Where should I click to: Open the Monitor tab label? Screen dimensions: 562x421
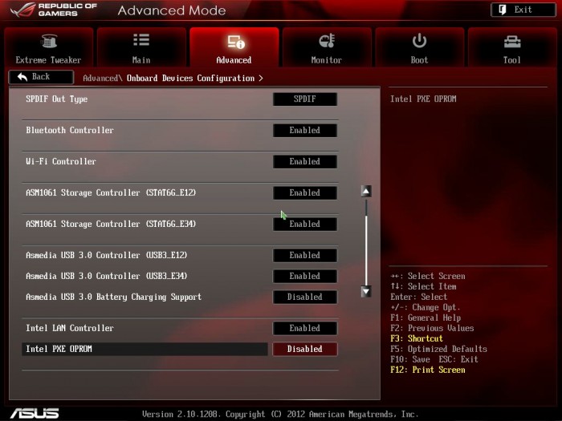(x=327, y=60)
